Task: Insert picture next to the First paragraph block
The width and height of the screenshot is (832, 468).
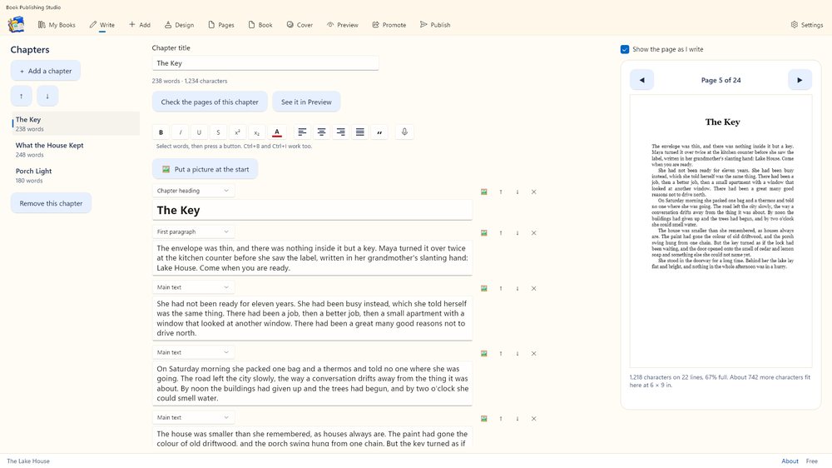Action: [484, 232]
